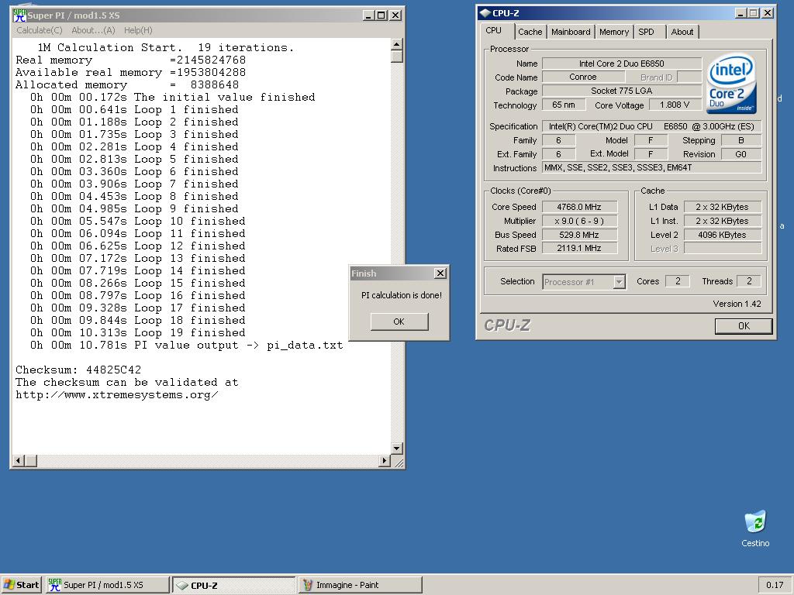Screen dimensions: 794x595
Task: Click the Package field Socket 775 LGA
Action: 622,91
